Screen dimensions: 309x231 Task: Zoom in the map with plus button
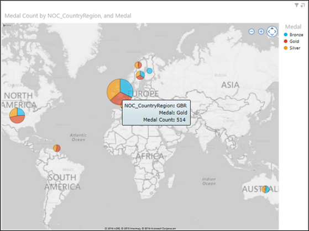[x=261, y=31]
